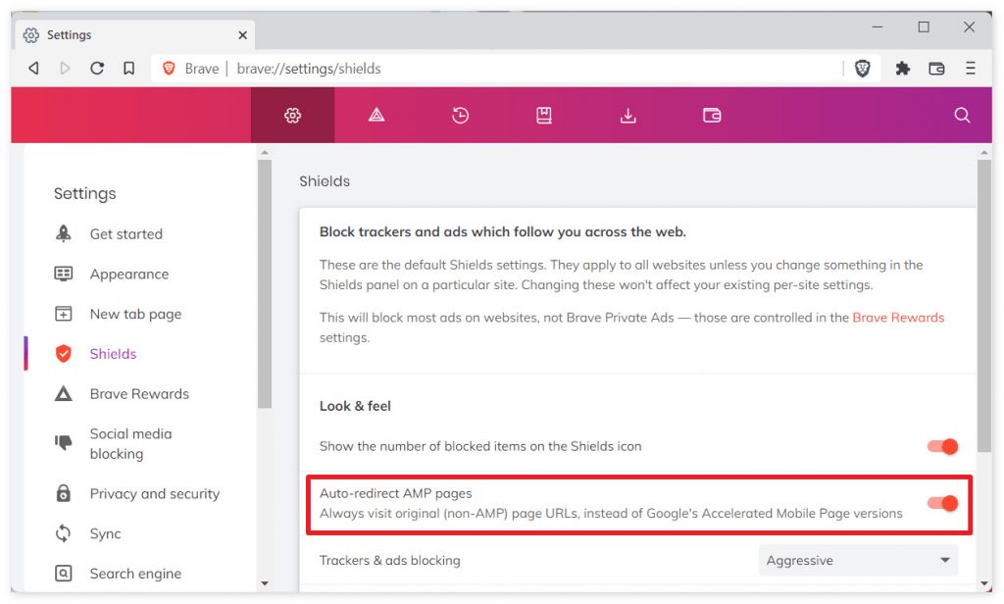Toggle Show number of blocked items switch

(x=942, y=446)
